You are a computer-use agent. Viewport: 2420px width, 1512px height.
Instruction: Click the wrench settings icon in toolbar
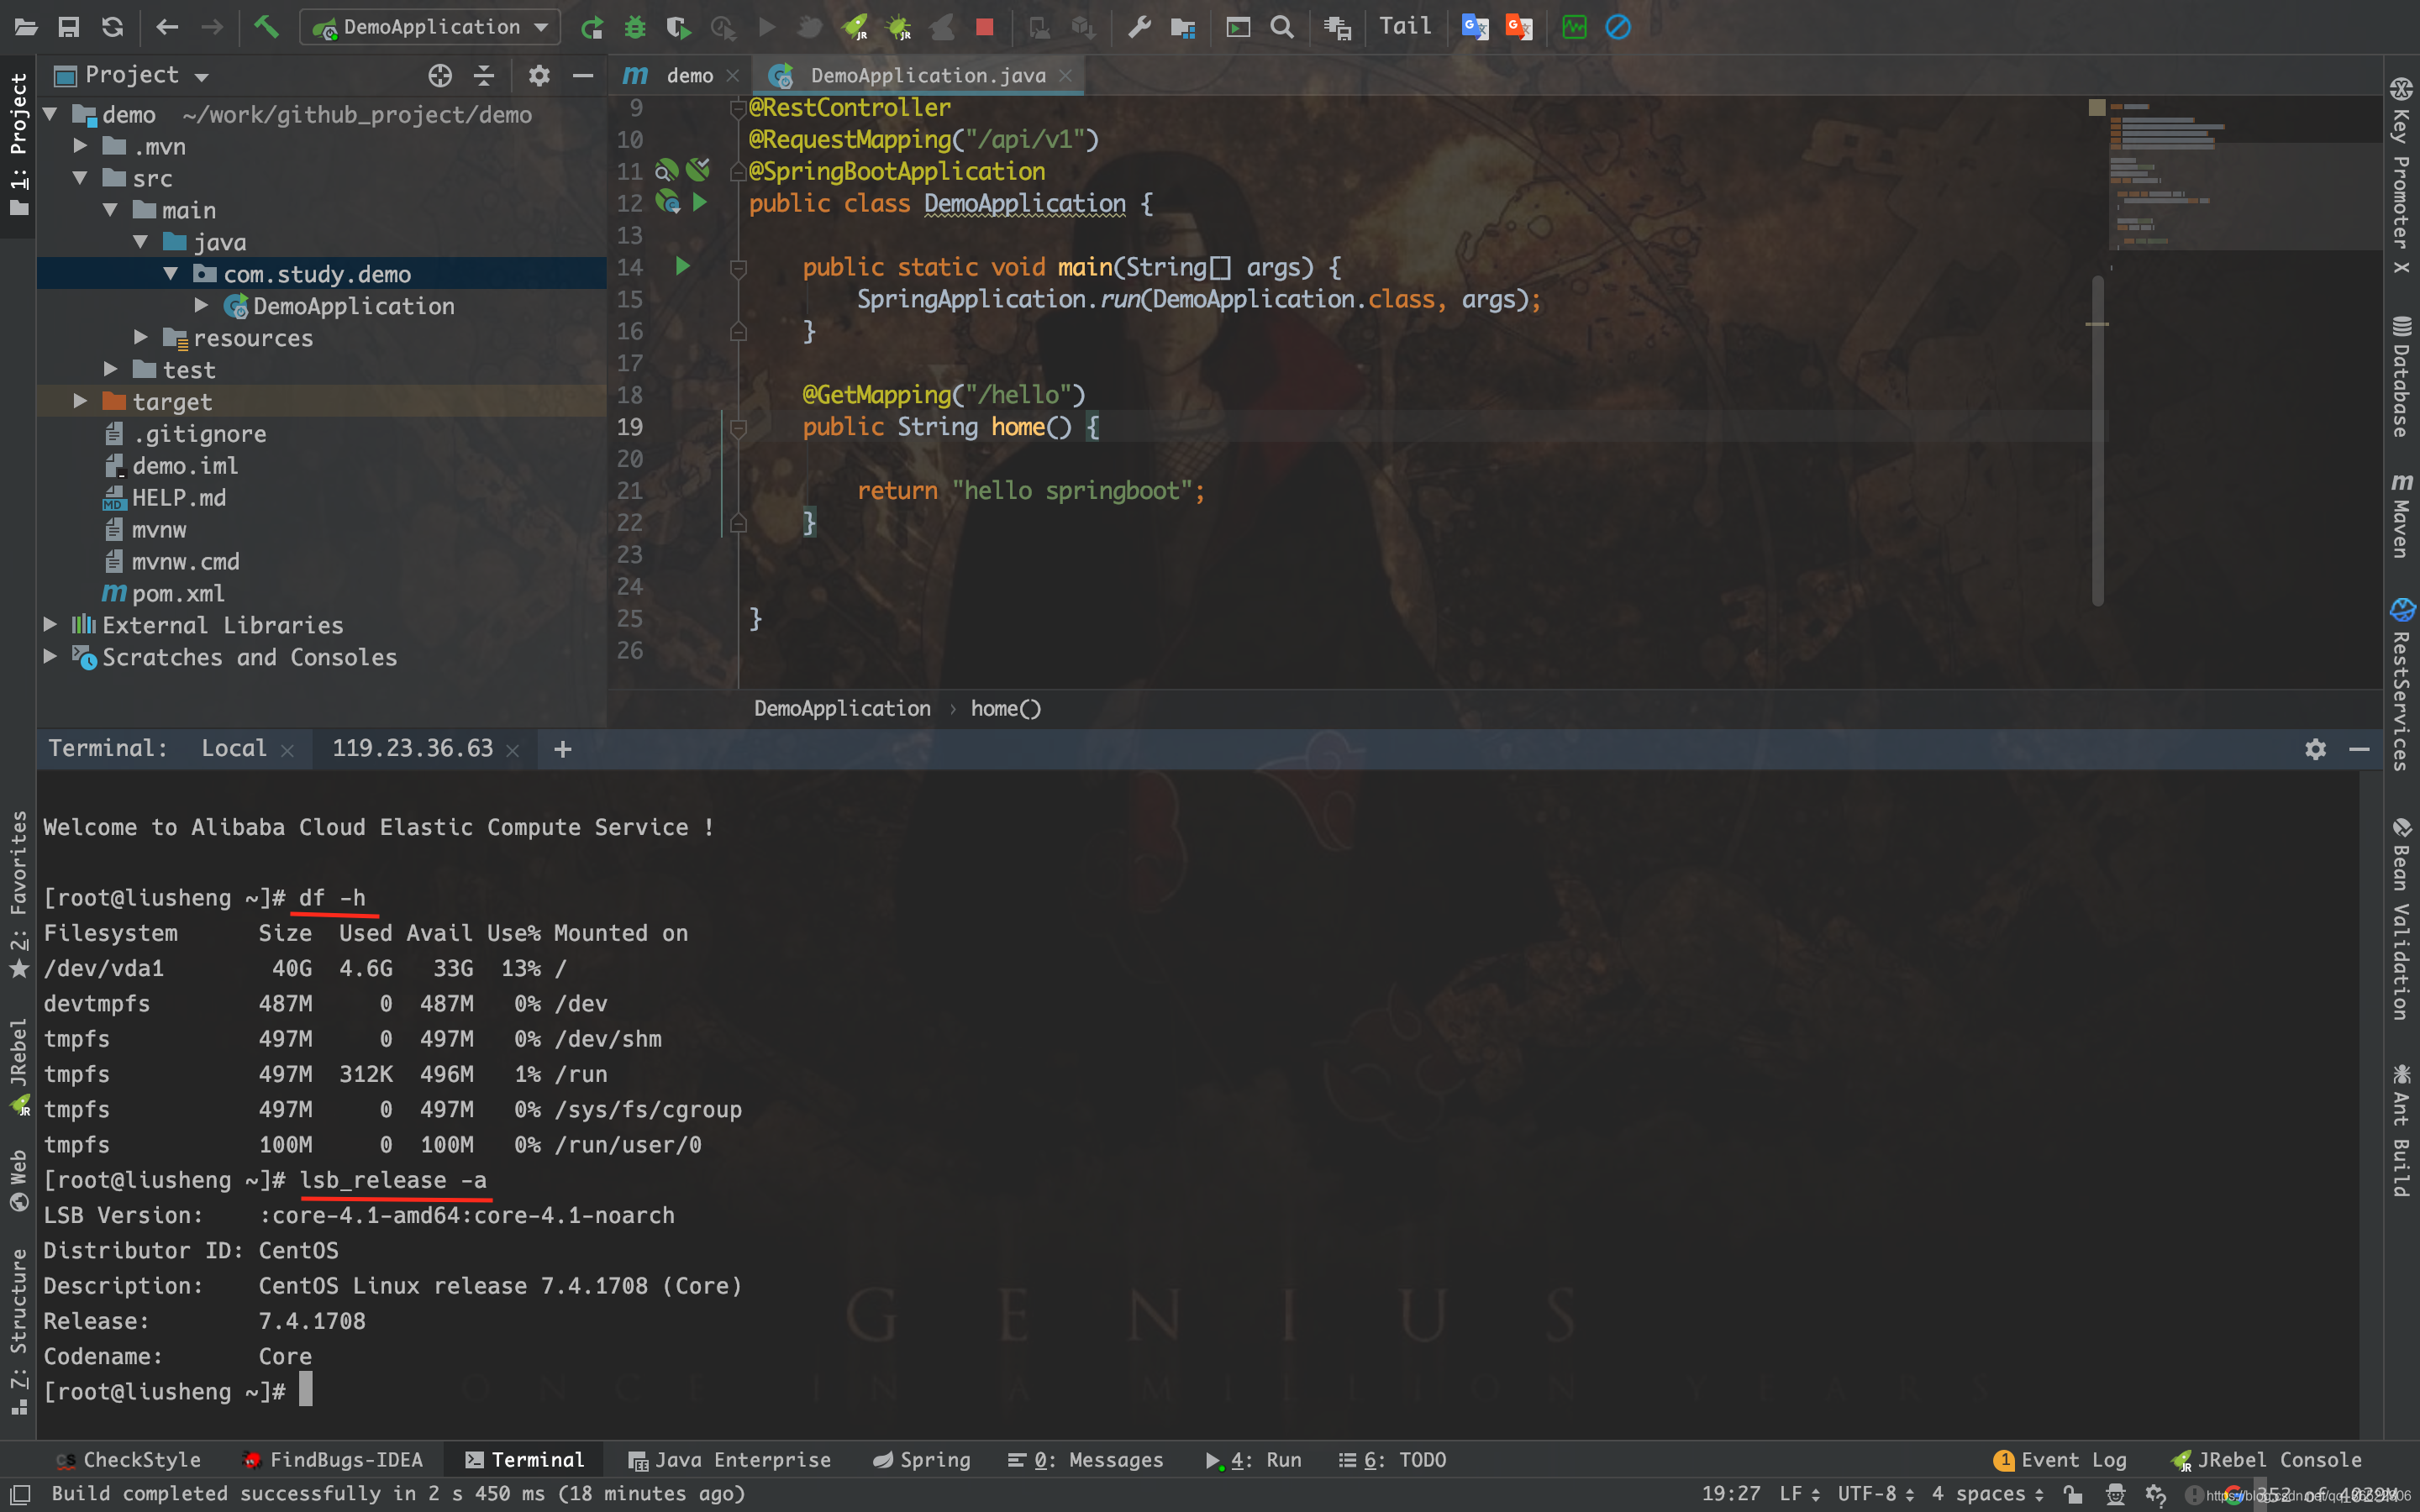(1139, 27)
